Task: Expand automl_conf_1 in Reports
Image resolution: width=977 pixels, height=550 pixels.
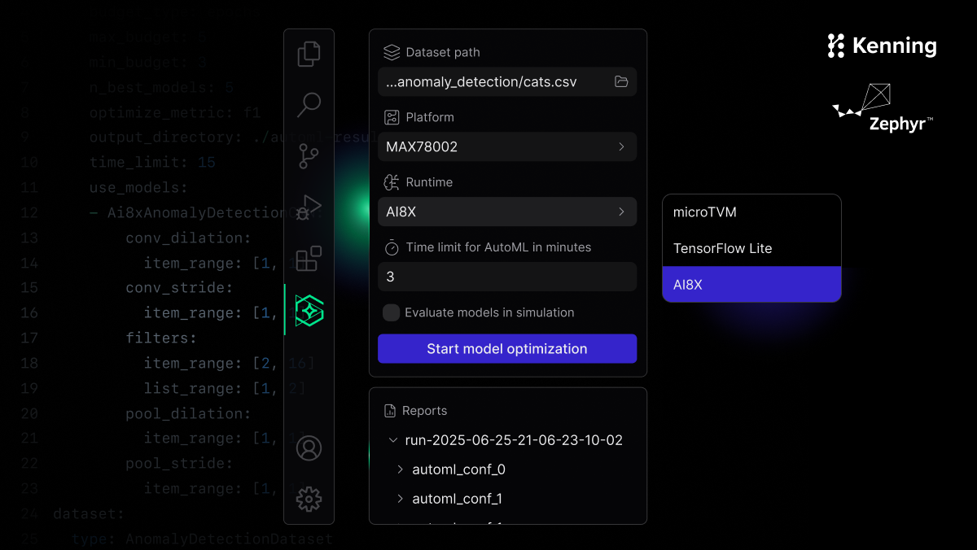Action: coord(400,498)
